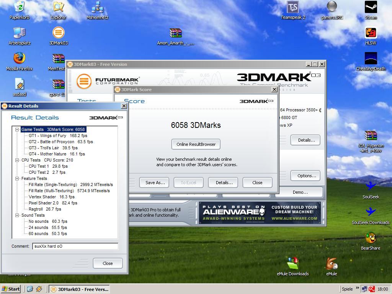Click Close button in Result Details
The height and width of the screenshot is (294, 392).
coord(108,263)
